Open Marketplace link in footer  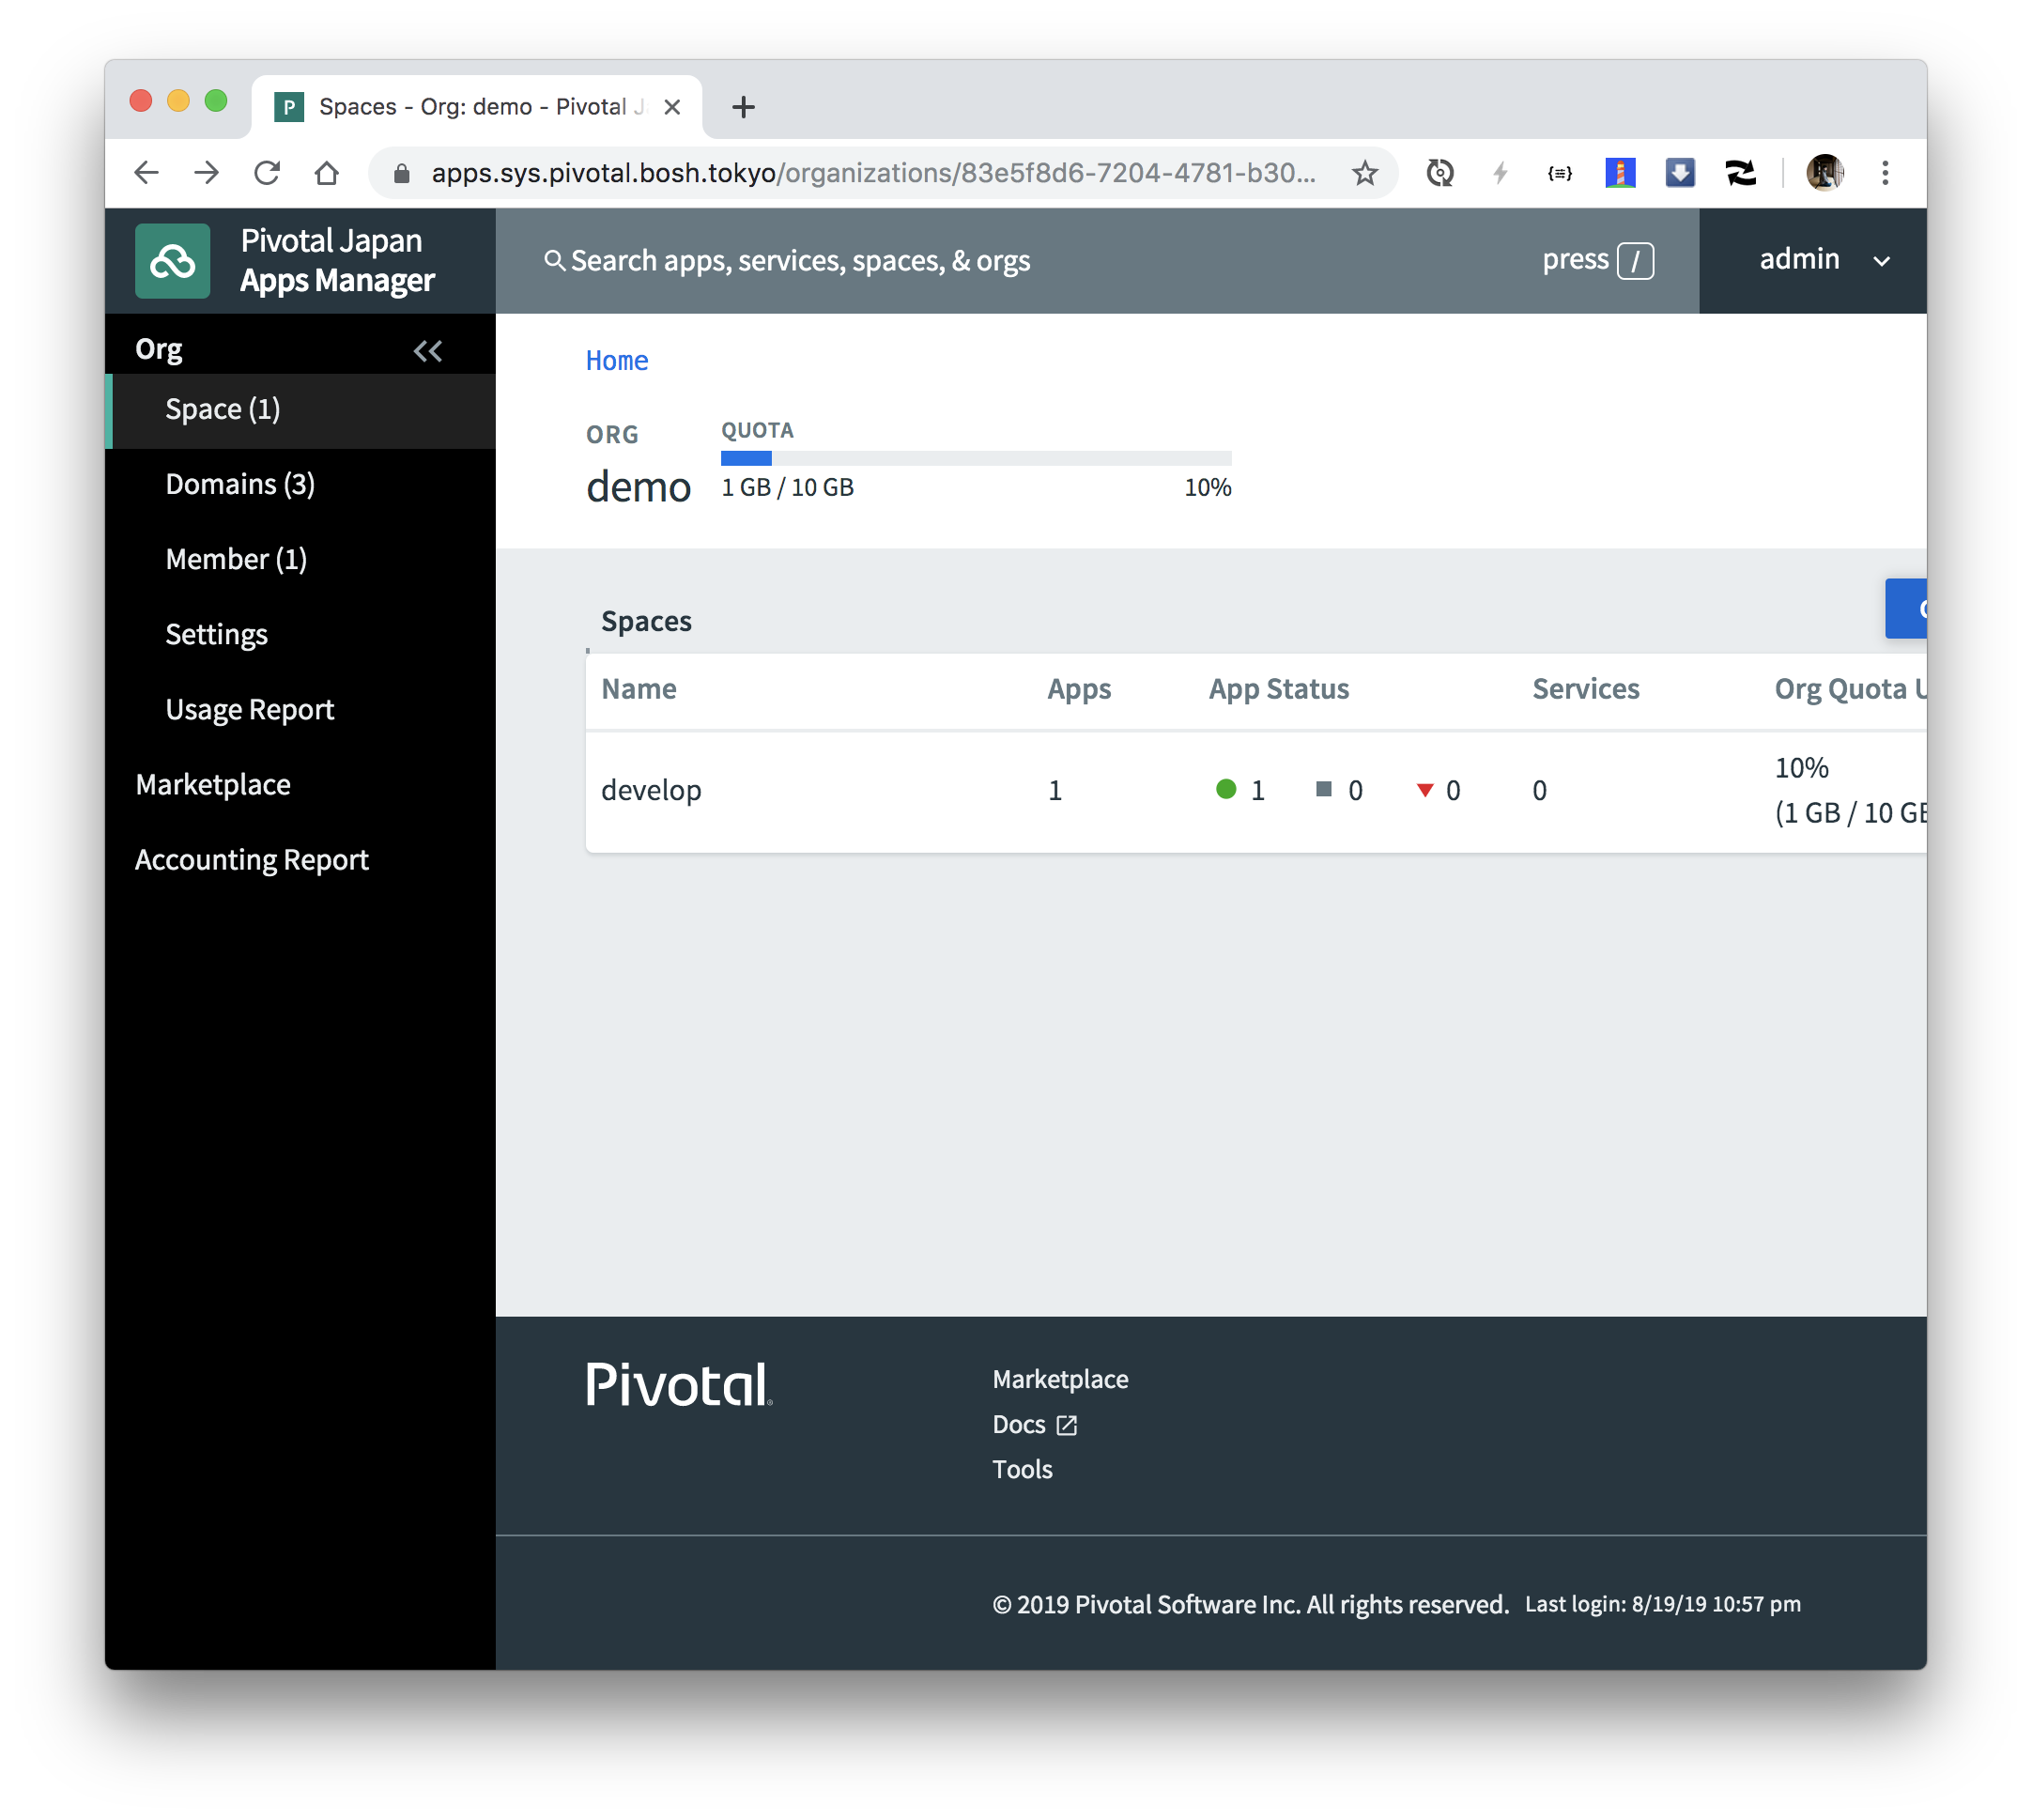(1060, 1379)
